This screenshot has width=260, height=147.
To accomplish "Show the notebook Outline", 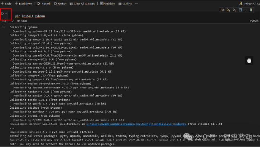I will (x=125, y=3).
